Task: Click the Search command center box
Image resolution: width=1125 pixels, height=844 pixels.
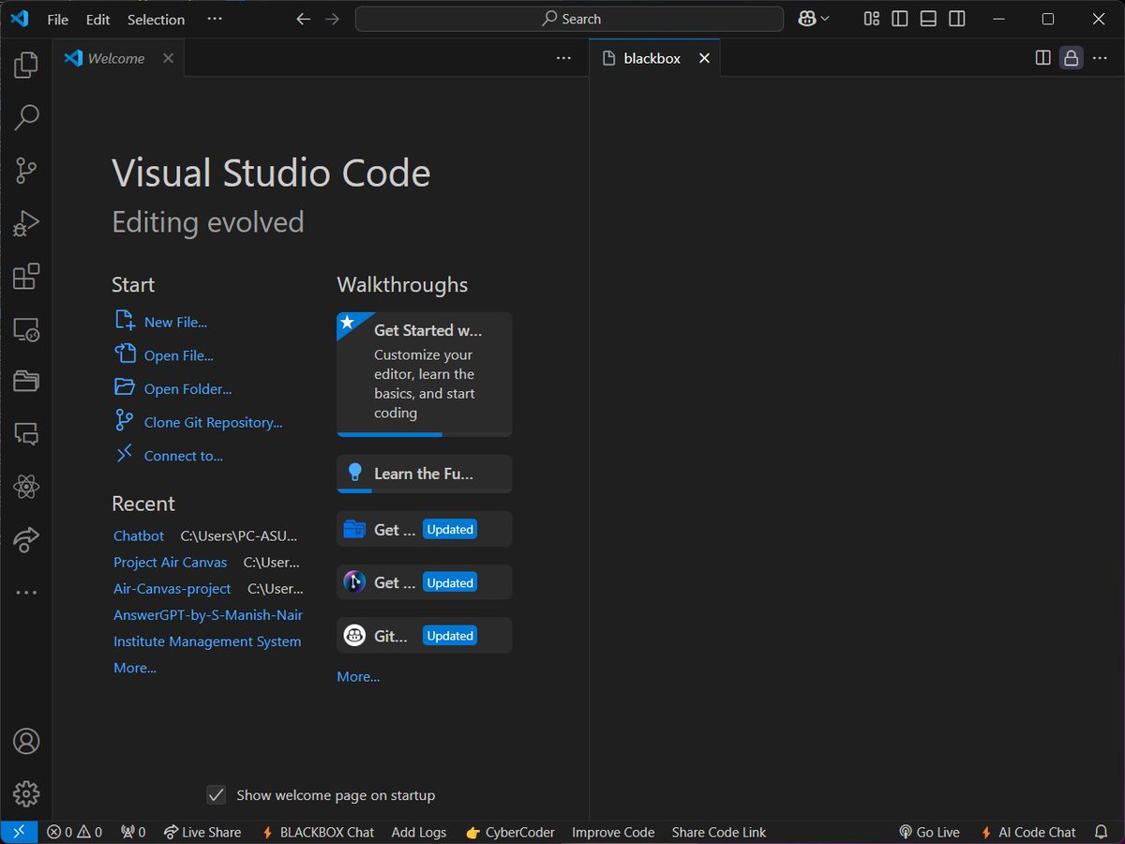Action: point(569,19)
